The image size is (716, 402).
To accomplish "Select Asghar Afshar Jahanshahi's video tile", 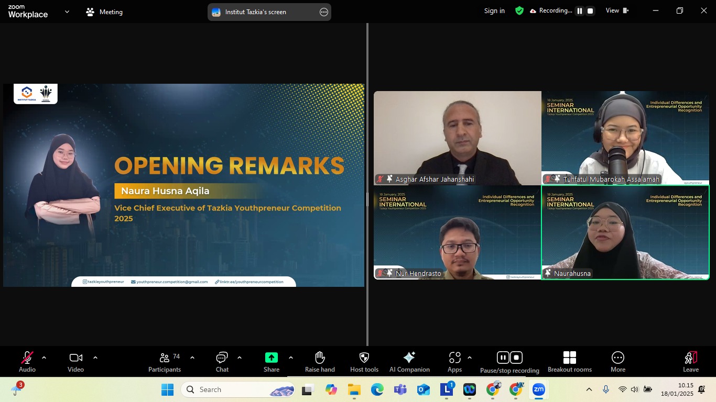I will point(458,138).
